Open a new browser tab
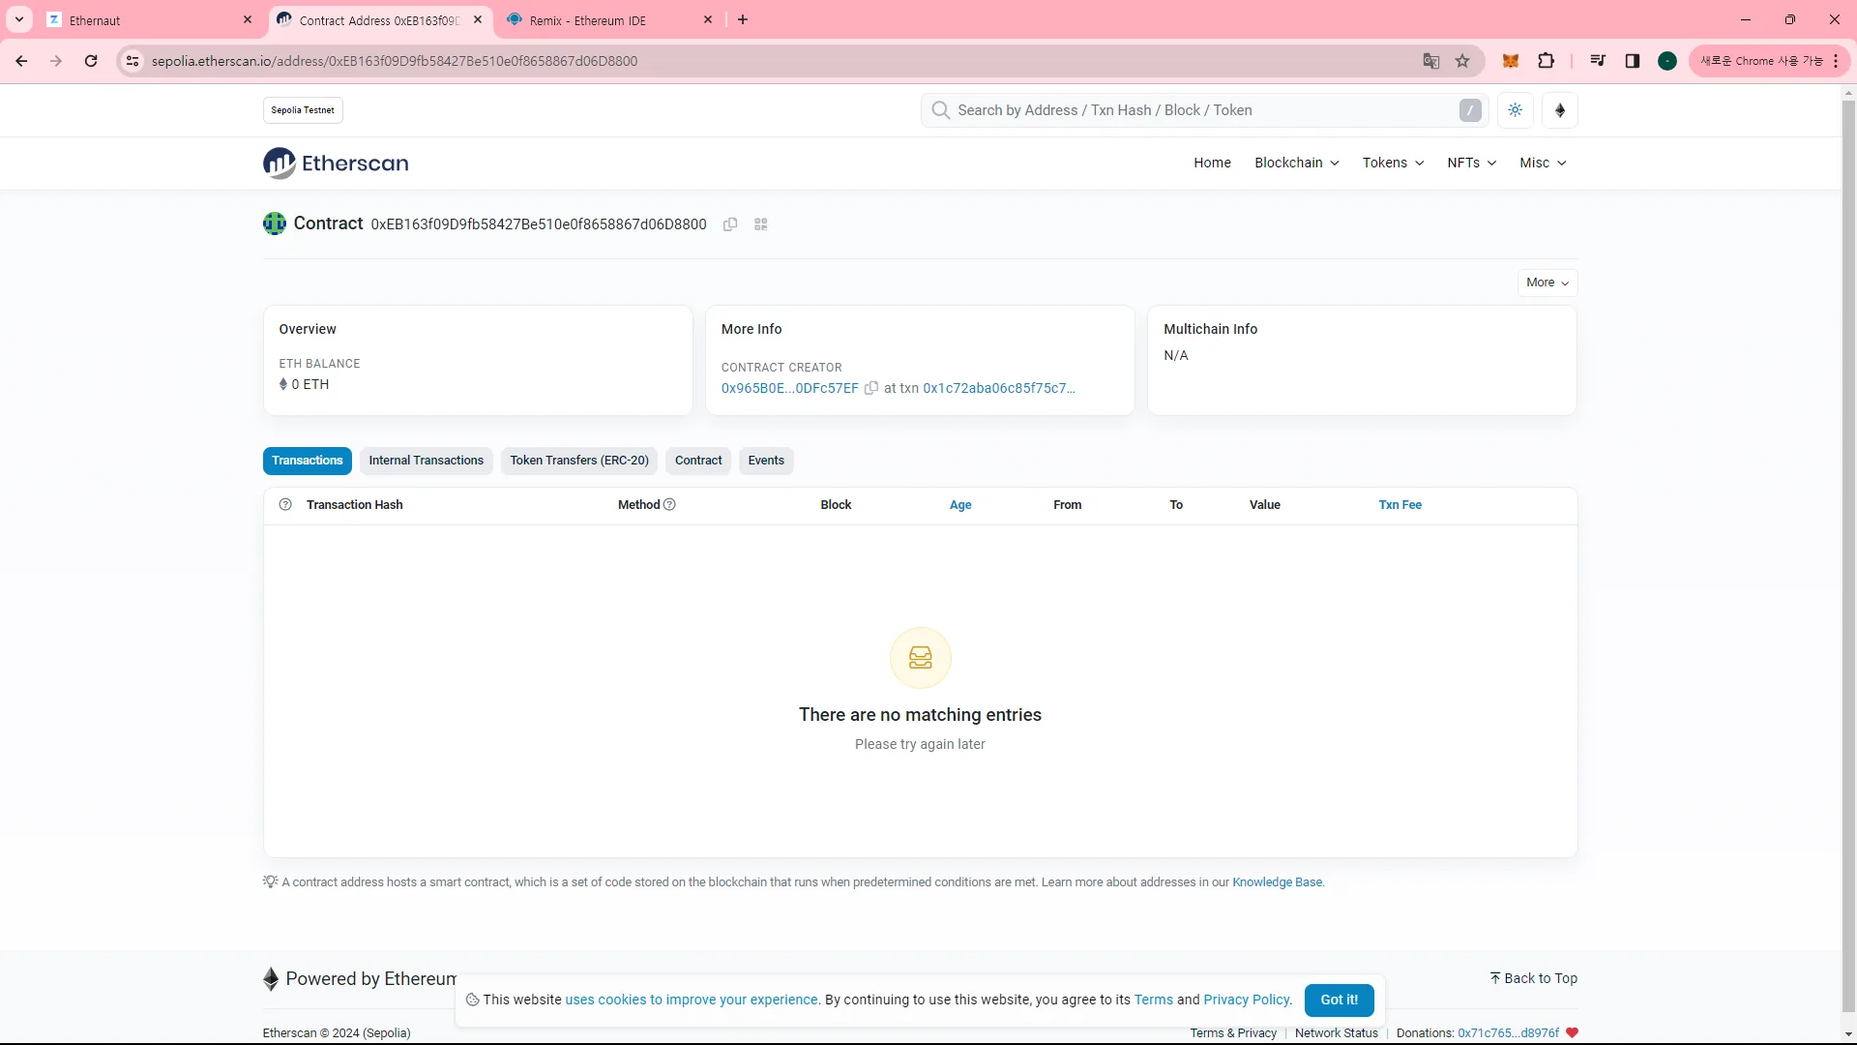This screenshot has height=1045, width=1857. point(743,19)
